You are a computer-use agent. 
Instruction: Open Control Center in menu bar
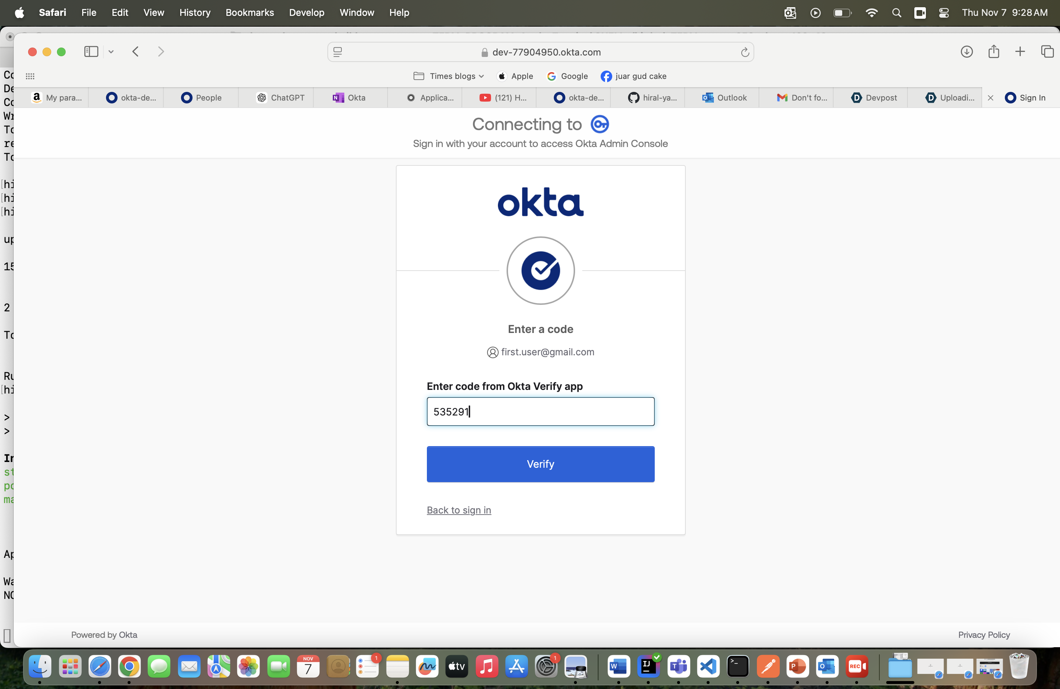click(943, 13)
